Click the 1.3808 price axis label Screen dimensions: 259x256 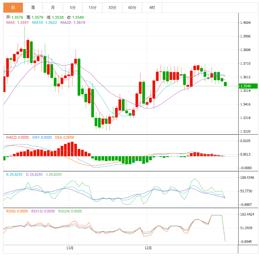tap(245, 50)
